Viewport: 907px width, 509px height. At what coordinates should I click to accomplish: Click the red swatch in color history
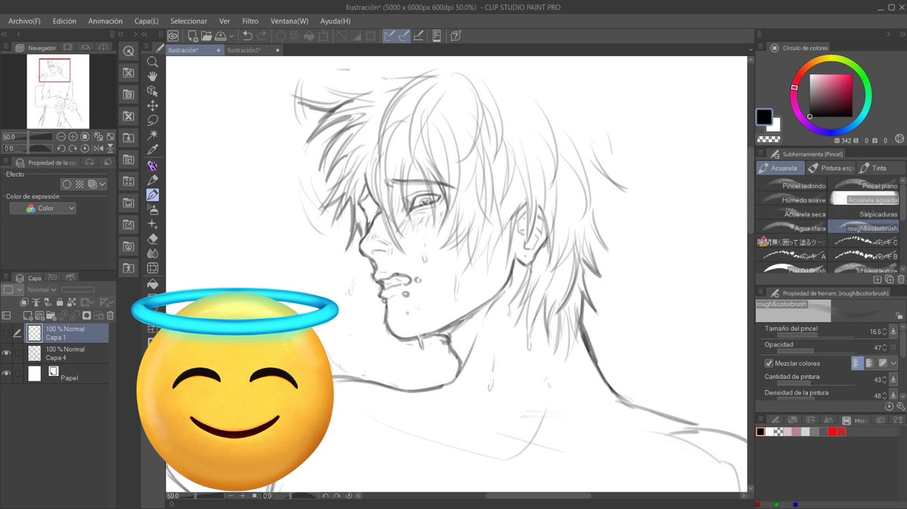[x=831, y=432]
